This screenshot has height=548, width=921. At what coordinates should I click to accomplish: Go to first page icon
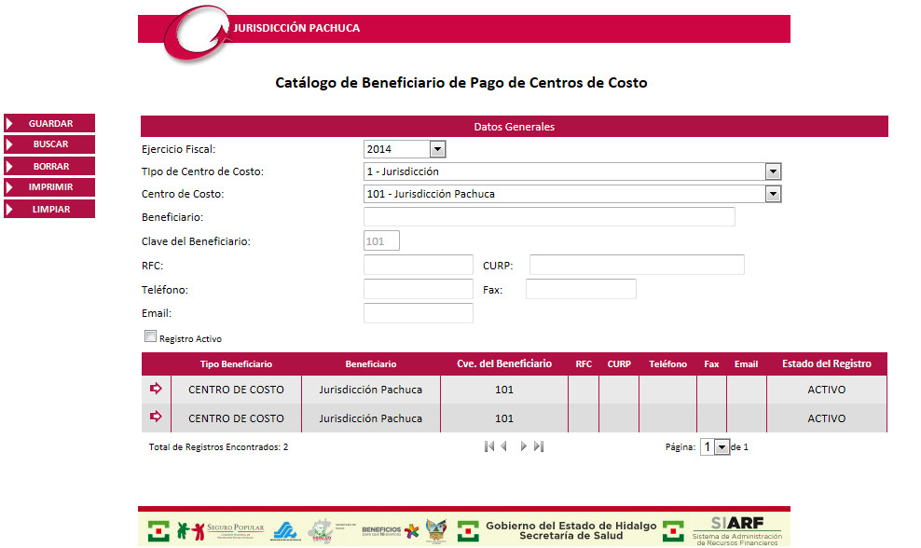click(489, 446)
